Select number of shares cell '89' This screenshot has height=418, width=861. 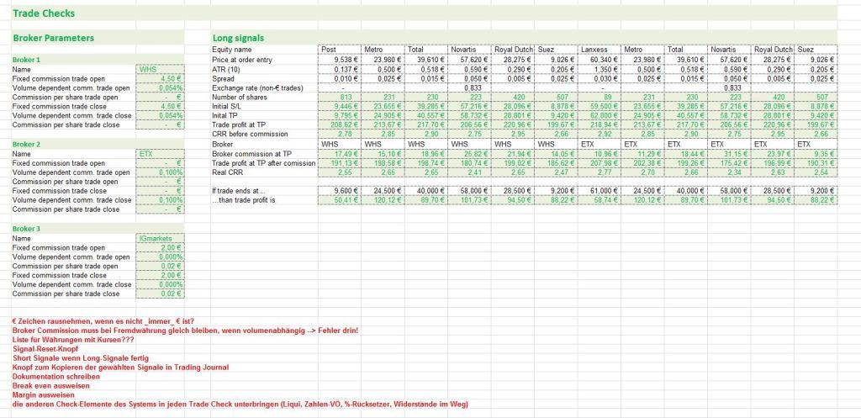pyautogui.click(x=600, y=98)
